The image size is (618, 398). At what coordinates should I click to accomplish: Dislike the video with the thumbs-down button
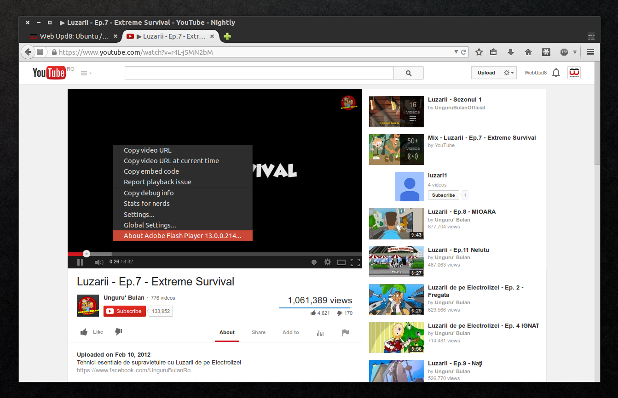coord(118,332)
